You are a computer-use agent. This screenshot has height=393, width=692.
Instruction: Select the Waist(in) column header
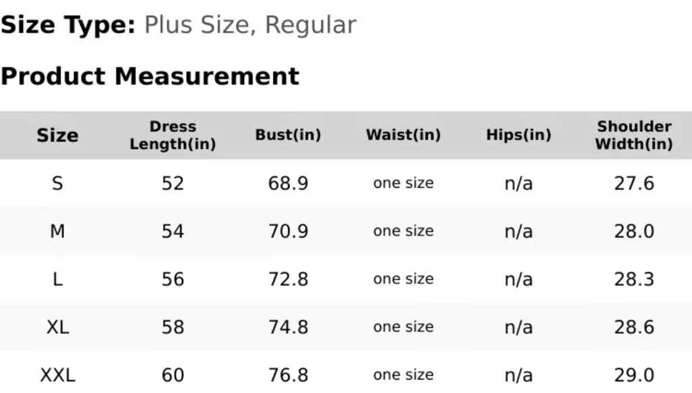coord(403,135)
